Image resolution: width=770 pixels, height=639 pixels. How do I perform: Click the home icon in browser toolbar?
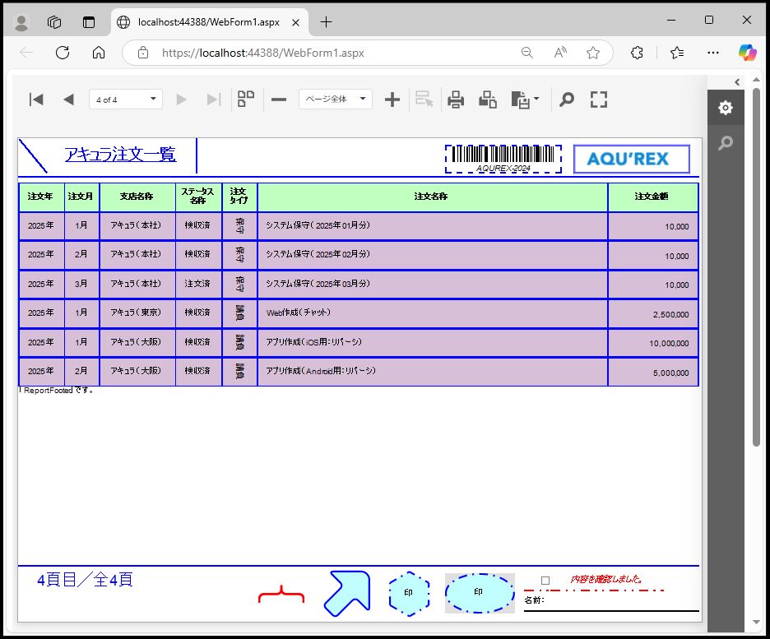click(x=99, y=53)
